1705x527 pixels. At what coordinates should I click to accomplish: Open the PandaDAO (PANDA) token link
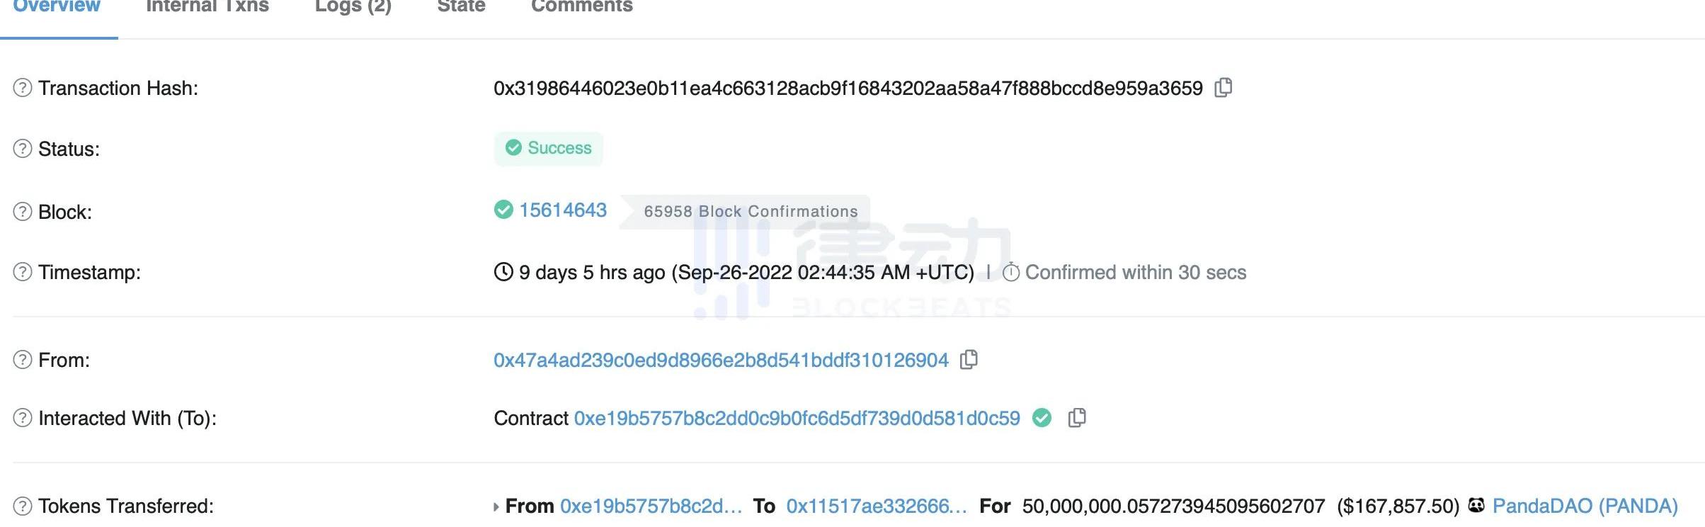point(1585,506)
